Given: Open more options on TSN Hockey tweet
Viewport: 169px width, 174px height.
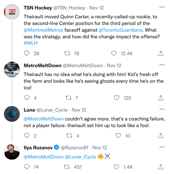Looking at the screenshot, I should [162, 7].
